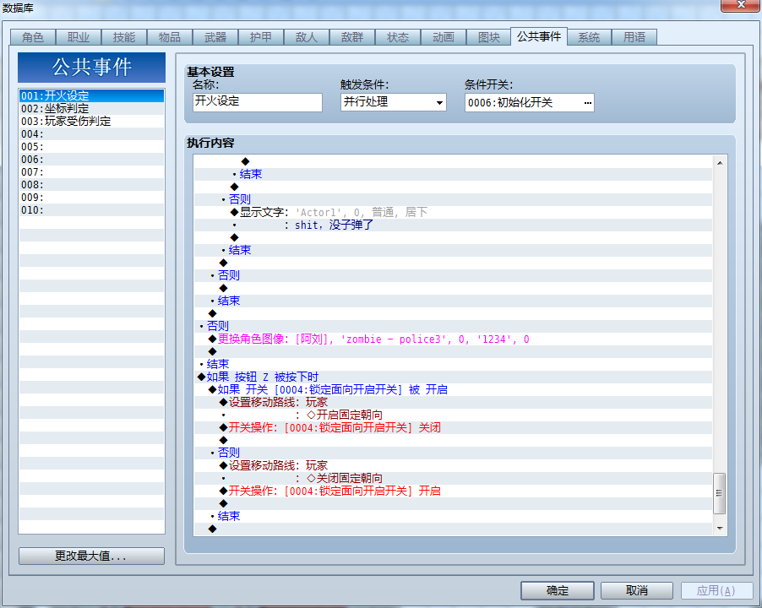Select the 关闭固定朝向 move route line
This screenshot has width=762, height=608.
[x=453, y=478]
